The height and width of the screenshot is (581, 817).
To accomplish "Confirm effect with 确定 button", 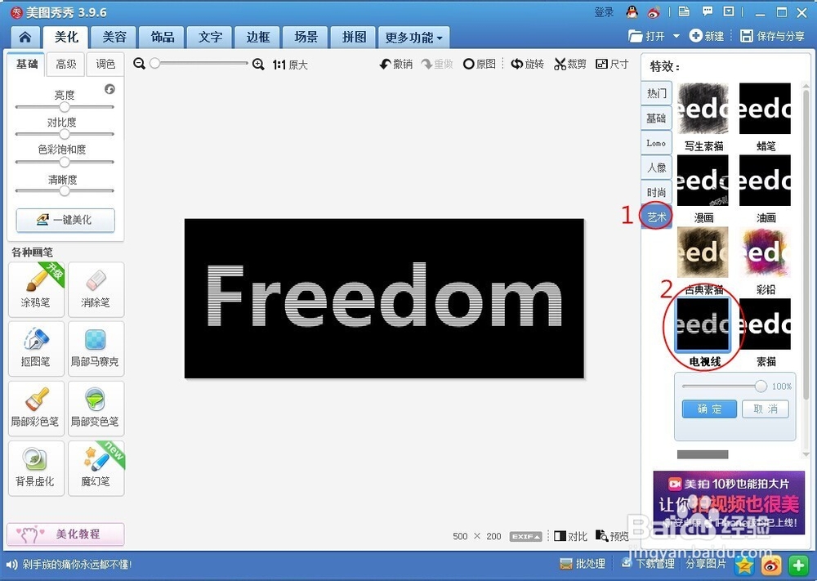I will point(709,409).
